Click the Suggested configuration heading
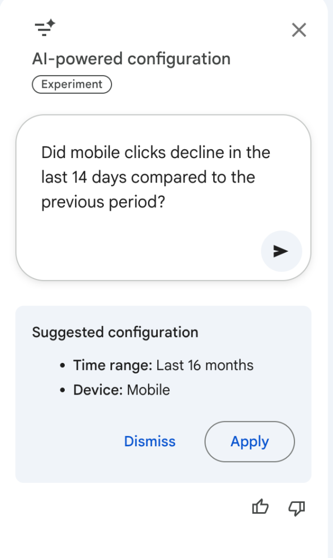 115,332
